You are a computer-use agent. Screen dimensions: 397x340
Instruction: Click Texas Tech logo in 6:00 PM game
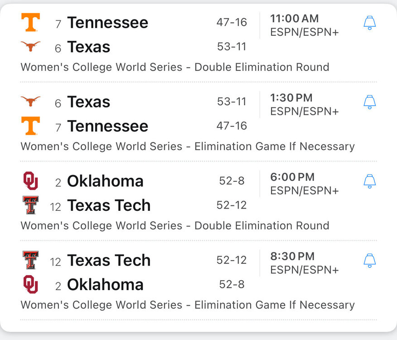(31, 205)
